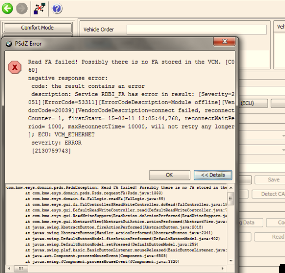
Task: Click trace line 'AbstractButton.fireActionPerformed'
Action: click(x=114, y=227)
